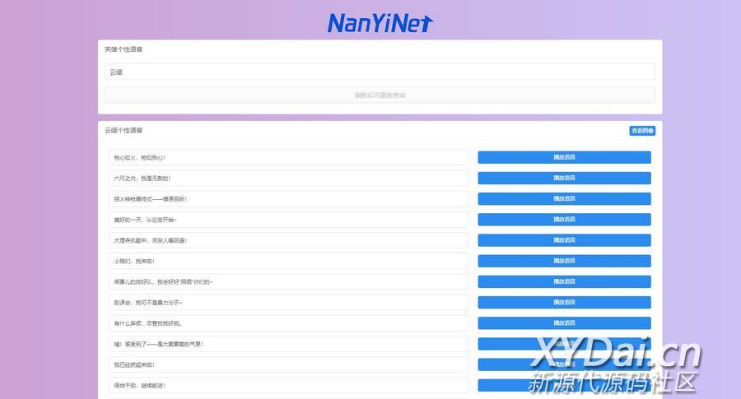Play the voice line 有什么麻烦，尽管找我好啦。
The height and width of the screenshot is (399, 741).
pyautogui.click(x=564, y=323)
